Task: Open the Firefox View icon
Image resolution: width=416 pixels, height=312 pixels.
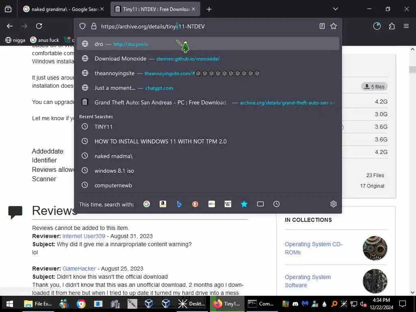Action: [x=8, y=9]
